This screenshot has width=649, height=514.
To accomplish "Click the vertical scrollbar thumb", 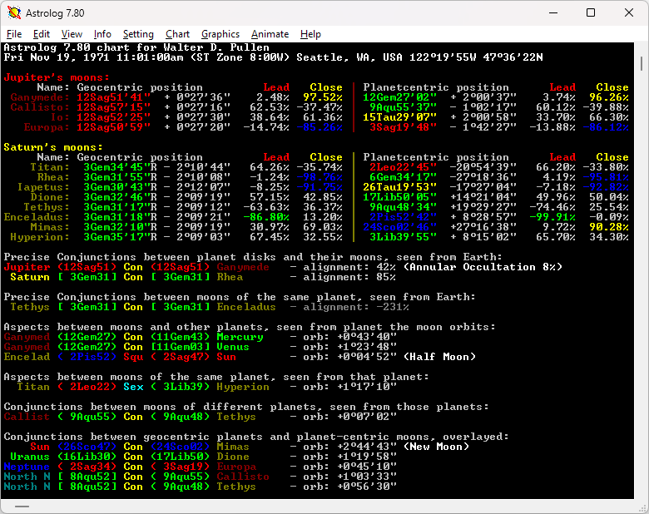I will pos(642,65).
